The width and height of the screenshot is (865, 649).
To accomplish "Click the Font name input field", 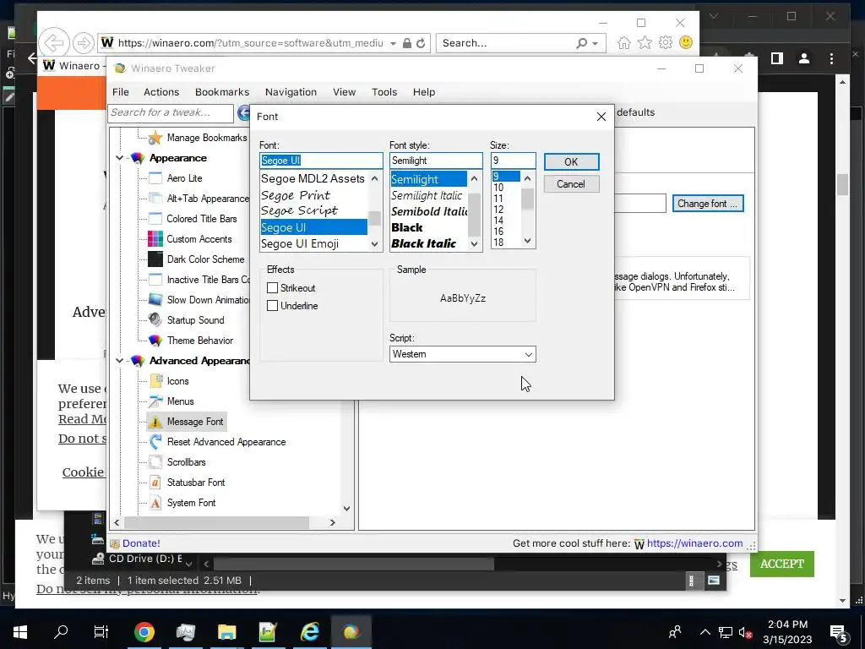I will [x=321, y=161].
